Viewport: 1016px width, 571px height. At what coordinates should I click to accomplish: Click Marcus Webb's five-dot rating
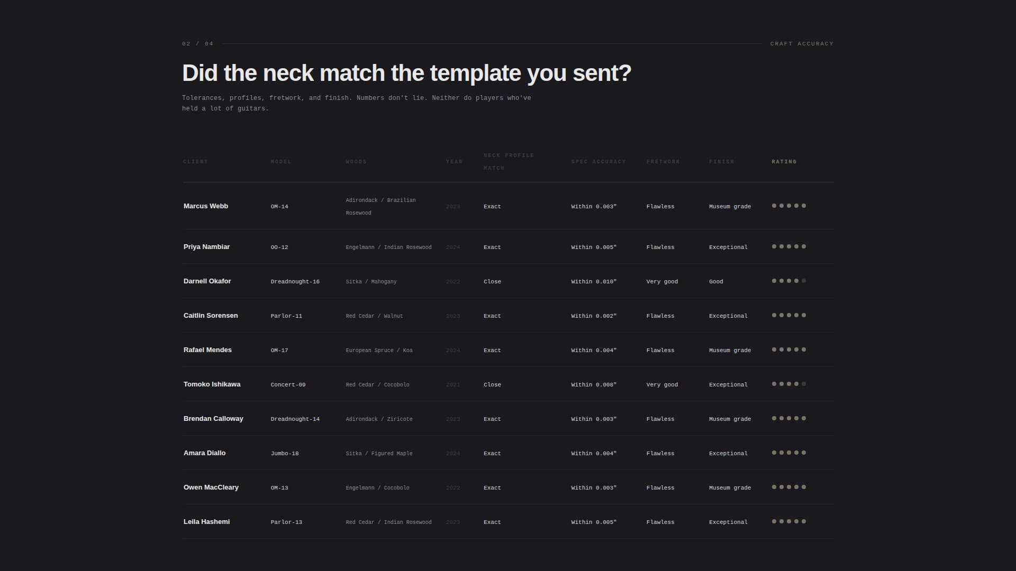(789, 206)
